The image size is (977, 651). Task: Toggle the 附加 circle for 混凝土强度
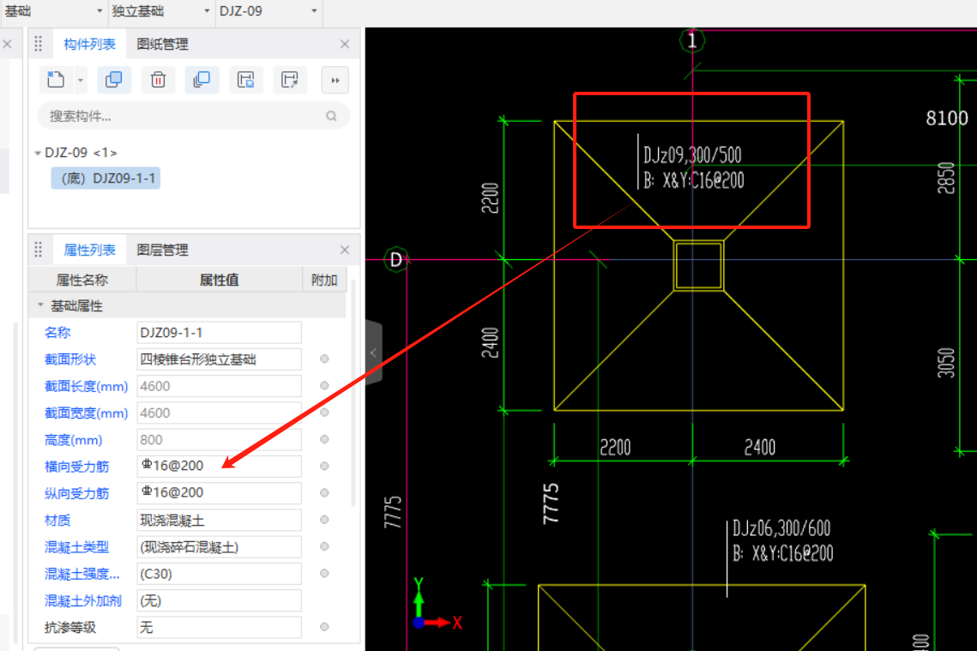coord(324,573)
